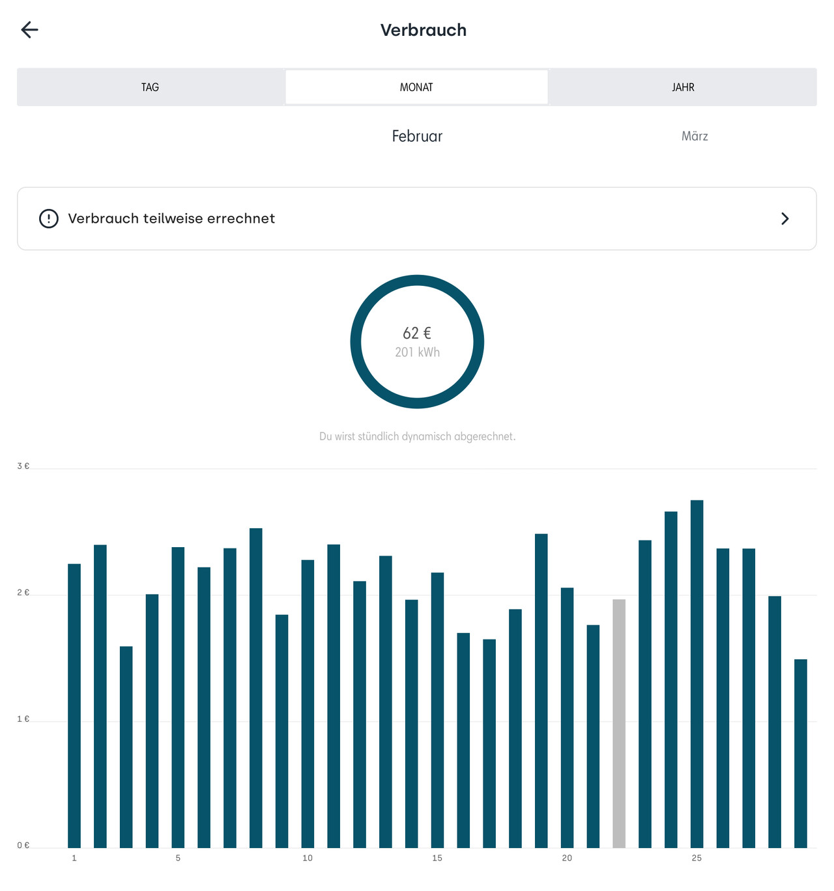The image size is (834, 891).
Task: Select the bar for day 8
Action: point(256,688)
